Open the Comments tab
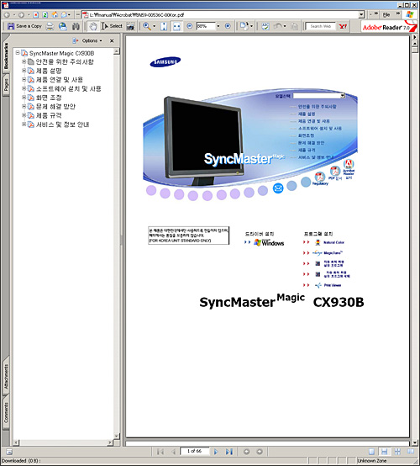This screenshot has width=420, height=466. (6, 412)
